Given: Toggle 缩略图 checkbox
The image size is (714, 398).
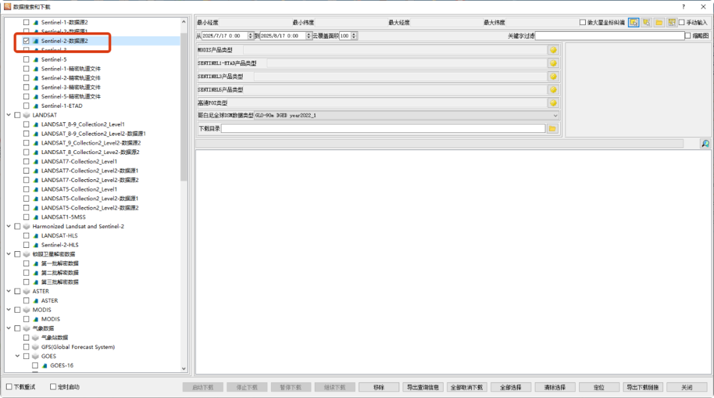Looking at the screenshot, I should point(688,36).
